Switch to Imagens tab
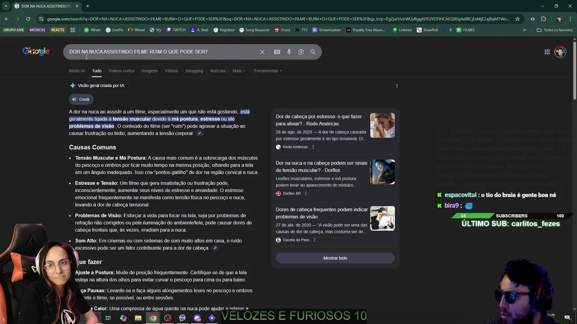The image size is (577, 324). [150, 71]
